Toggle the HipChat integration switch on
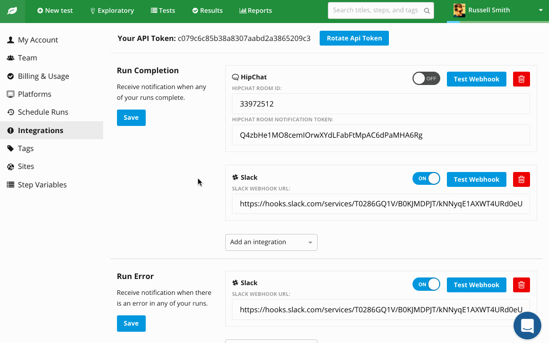Screen dimensions: 549x343 click(x=426, y=79)
